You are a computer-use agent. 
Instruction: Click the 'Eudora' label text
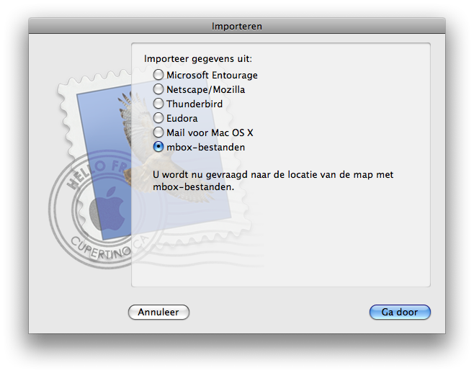182,118
